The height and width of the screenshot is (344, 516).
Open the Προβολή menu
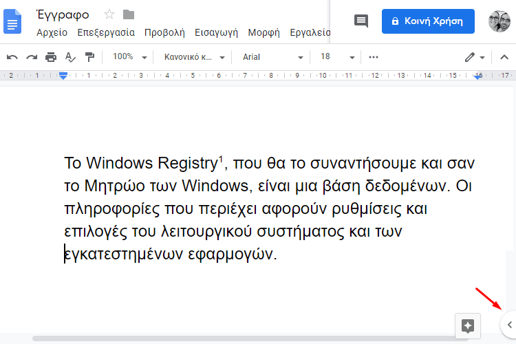[x=164, y=32]
